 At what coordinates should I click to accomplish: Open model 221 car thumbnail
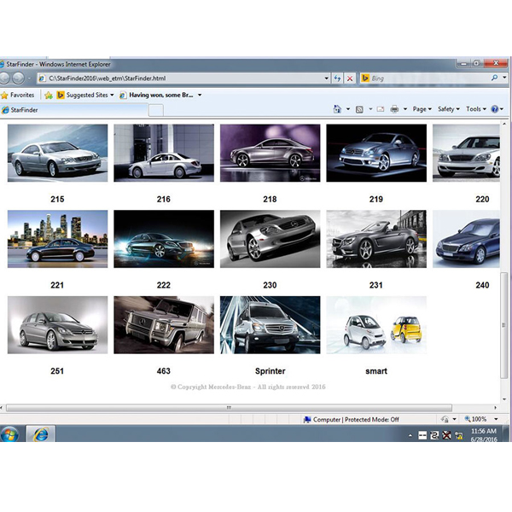click(x=57, y=239)
